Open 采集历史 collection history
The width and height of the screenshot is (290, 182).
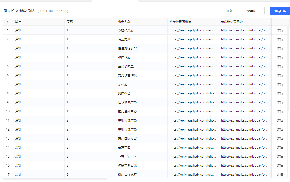pos(253,11)
